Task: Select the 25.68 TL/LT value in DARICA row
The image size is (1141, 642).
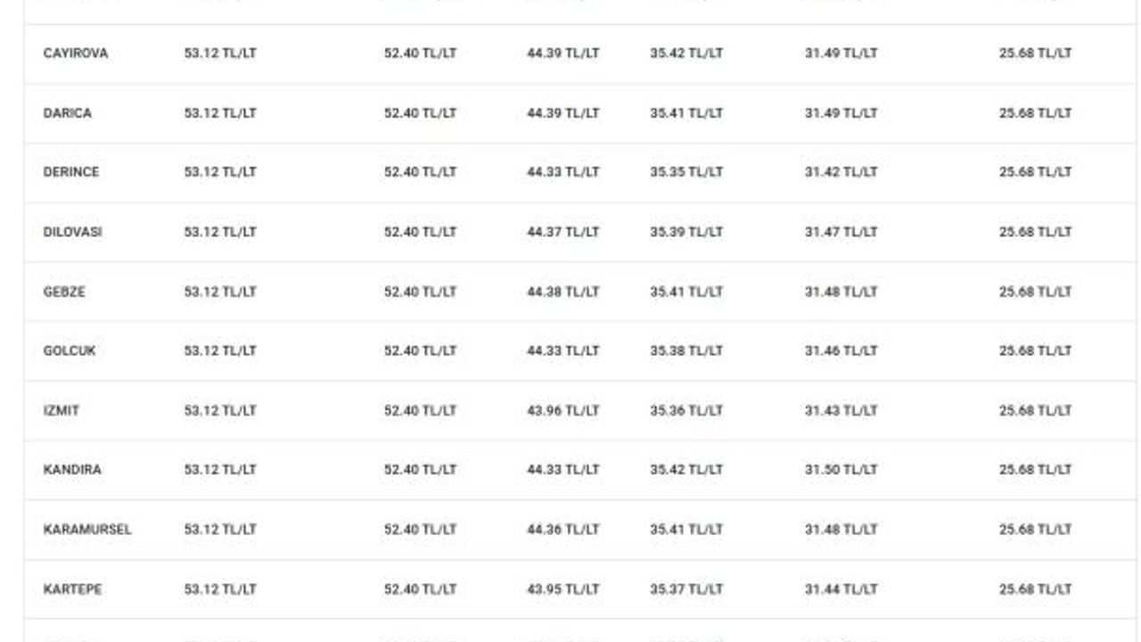Action: click(x=1036, y=113)
